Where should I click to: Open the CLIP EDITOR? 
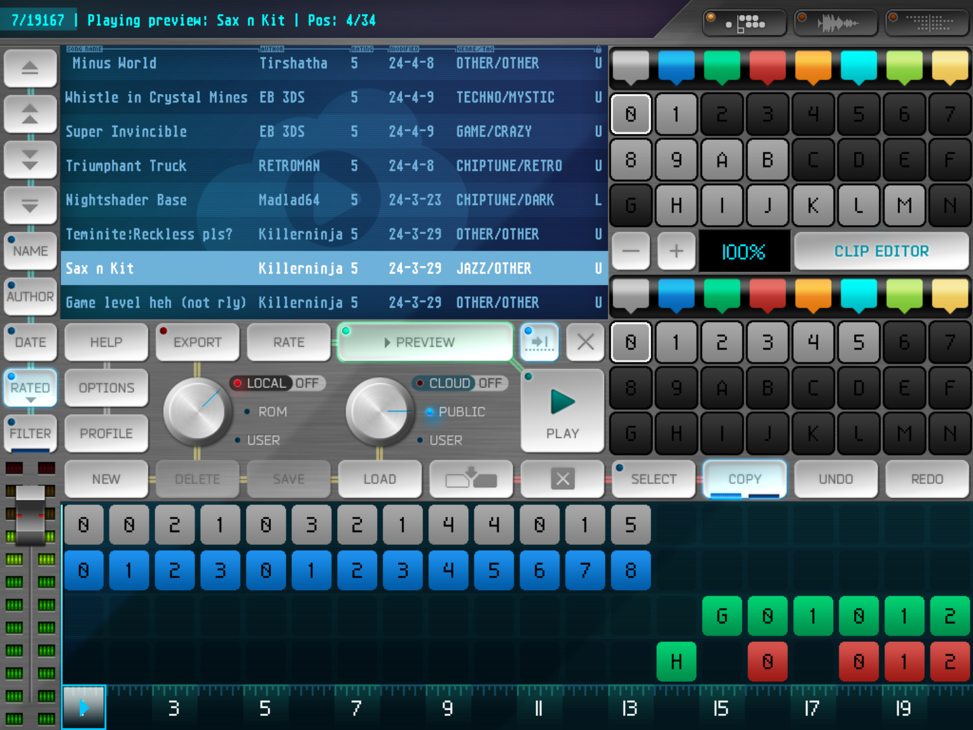click(x=881, y=251)
